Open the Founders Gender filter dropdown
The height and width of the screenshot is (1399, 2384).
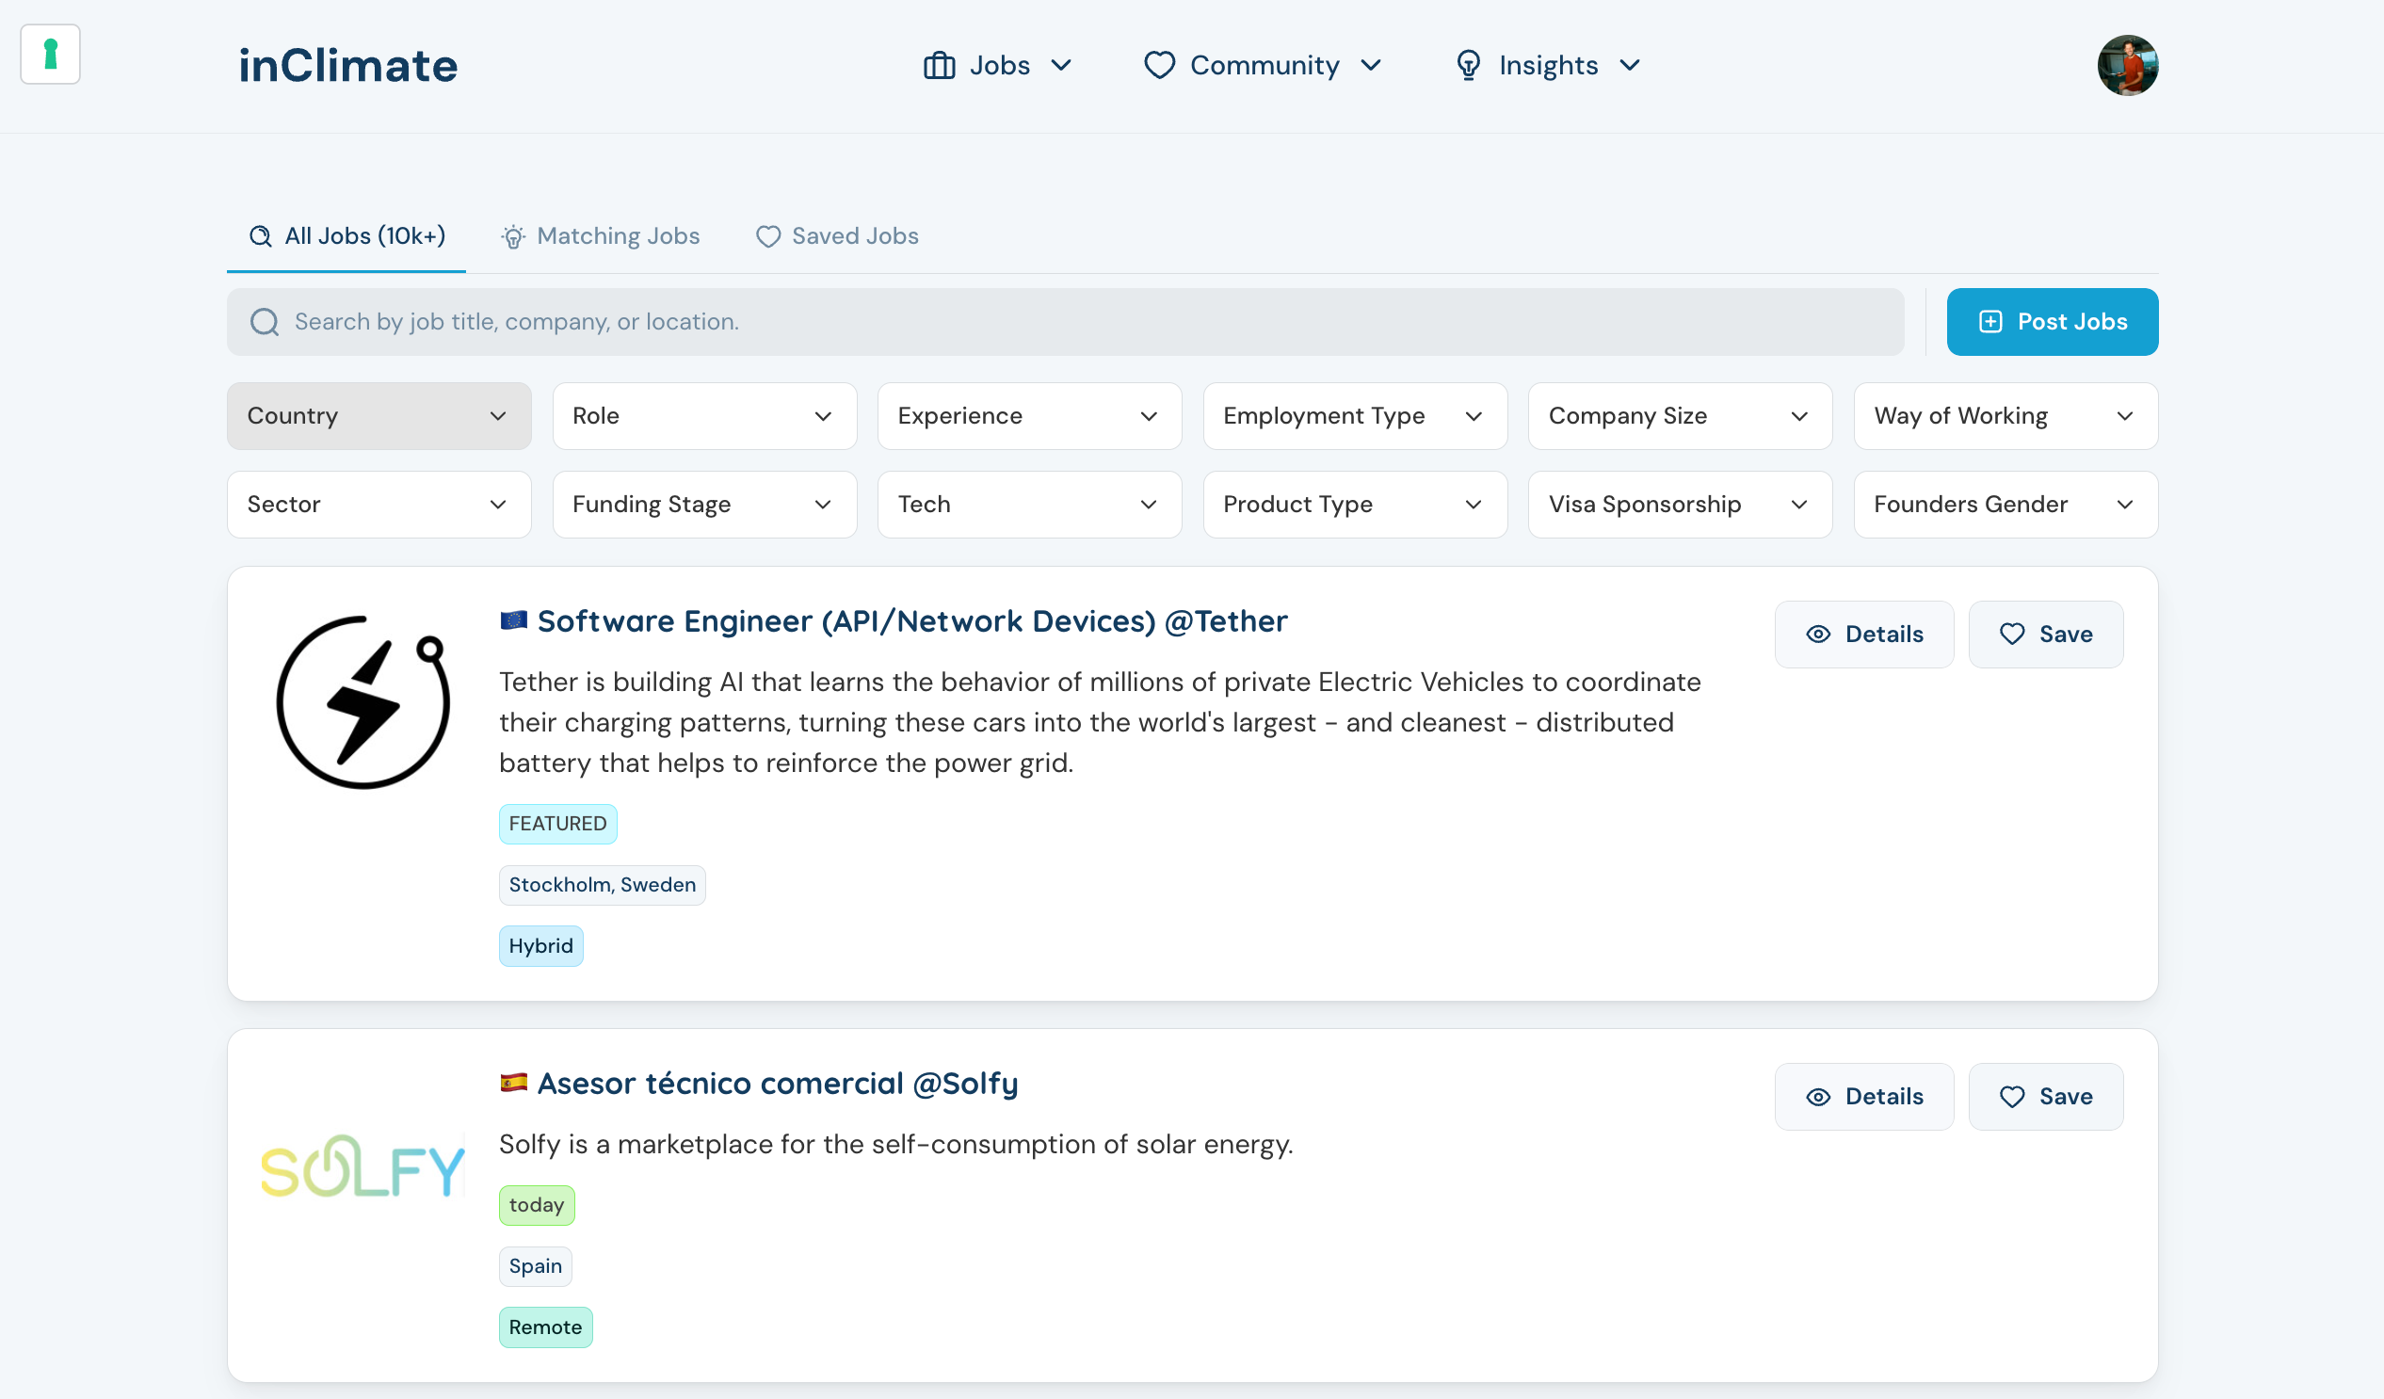click(x=2005, y=506)
